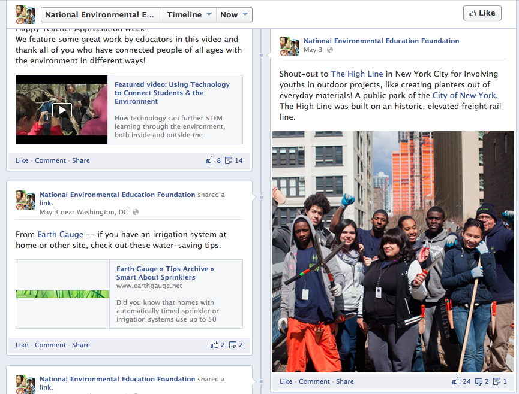
Task: Comment on the Teacher Appreciation video post
Action: pyautogui.click(x=50, y=160)
